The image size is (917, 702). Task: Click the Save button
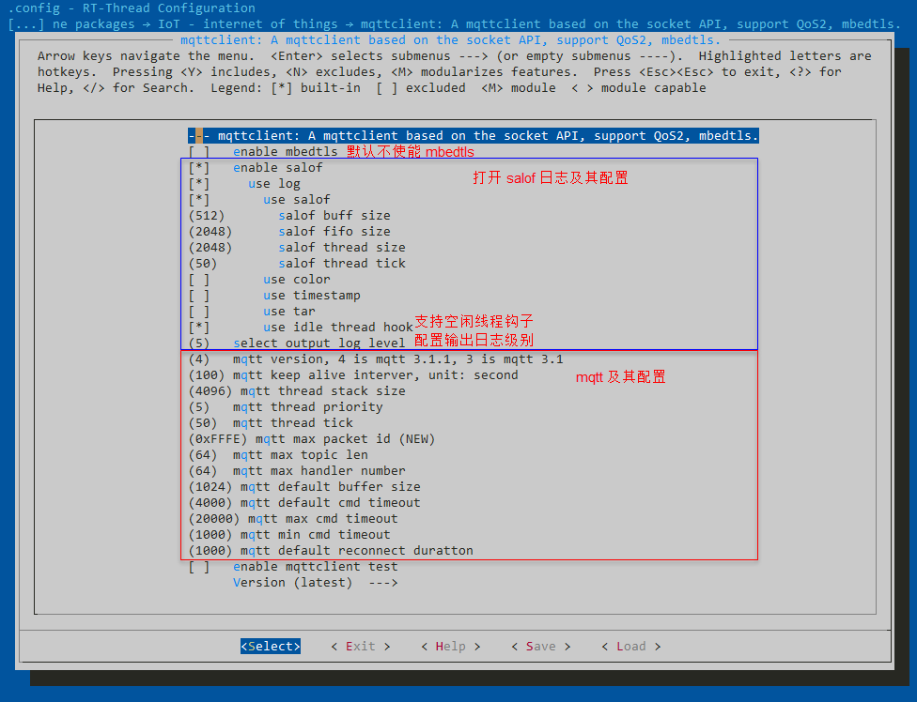pos(540,647)
